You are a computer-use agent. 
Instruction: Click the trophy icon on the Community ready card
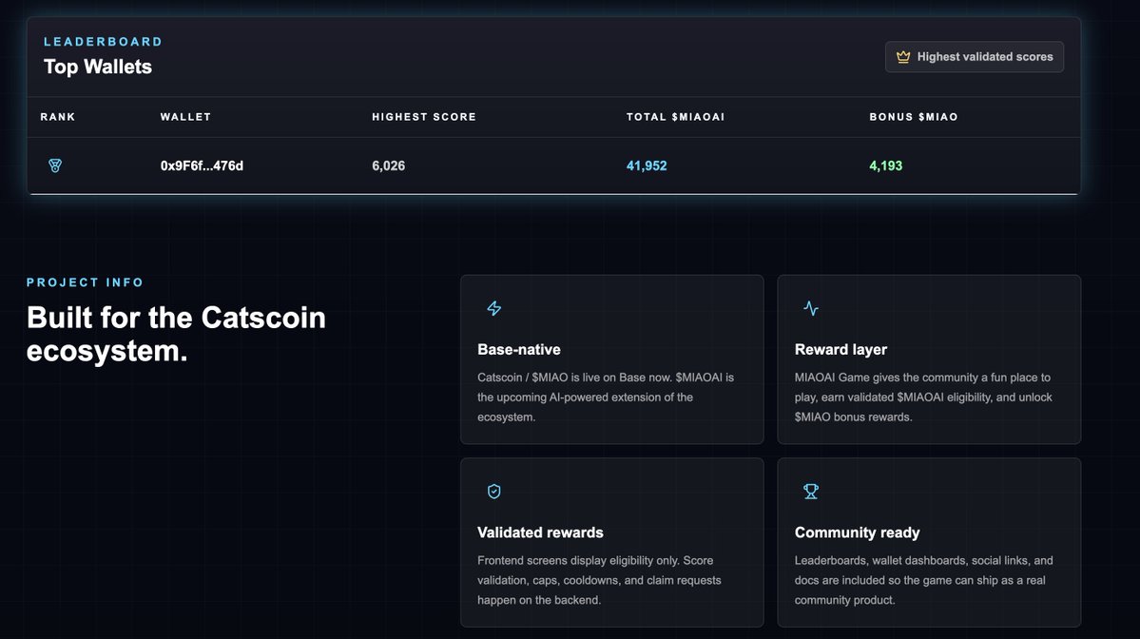(x=811, y=492)
